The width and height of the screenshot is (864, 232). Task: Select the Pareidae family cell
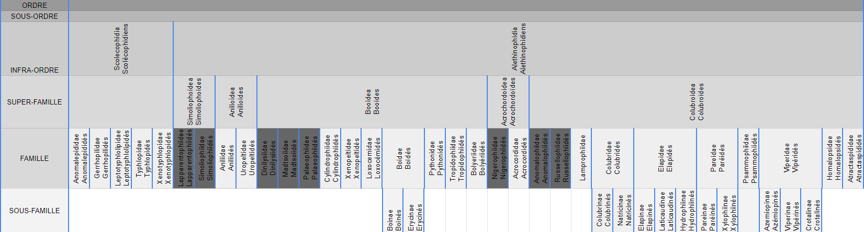pyautogui.click(x=717, y=158)
